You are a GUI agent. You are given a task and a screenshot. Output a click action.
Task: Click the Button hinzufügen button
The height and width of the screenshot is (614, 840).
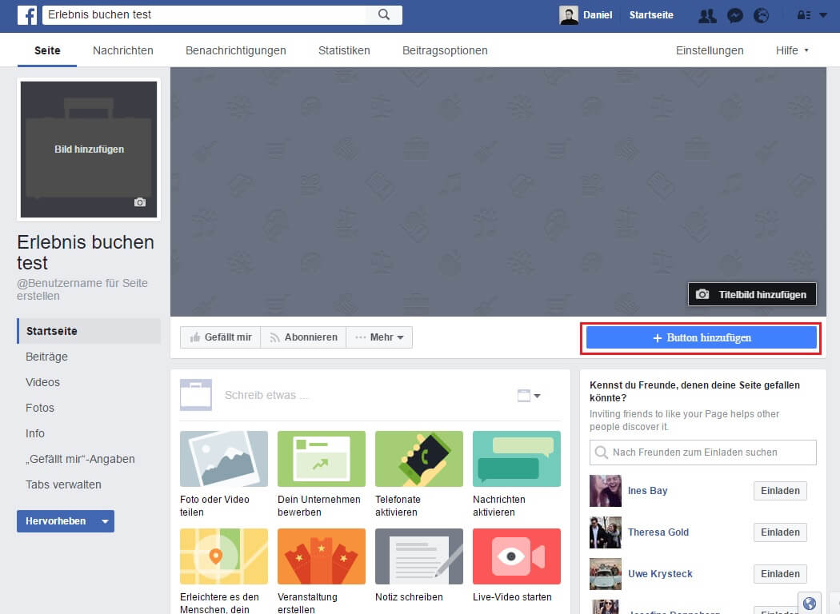tap(702, 338)
